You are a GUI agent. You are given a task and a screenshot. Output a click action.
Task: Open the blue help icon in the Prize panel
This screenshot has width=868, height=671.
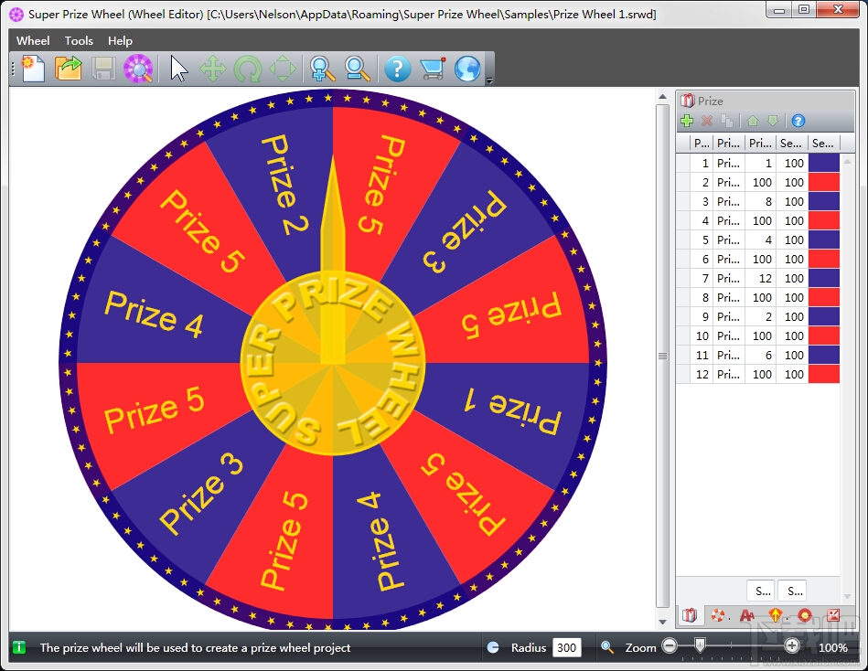(798, 121)
